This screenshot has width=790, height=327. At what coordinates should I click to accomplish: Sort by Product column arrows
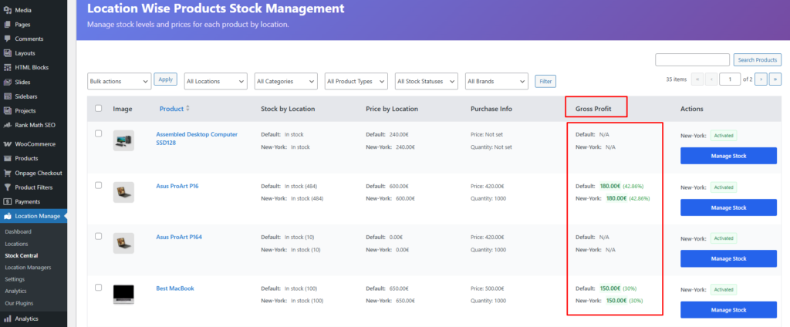[187, 109]
